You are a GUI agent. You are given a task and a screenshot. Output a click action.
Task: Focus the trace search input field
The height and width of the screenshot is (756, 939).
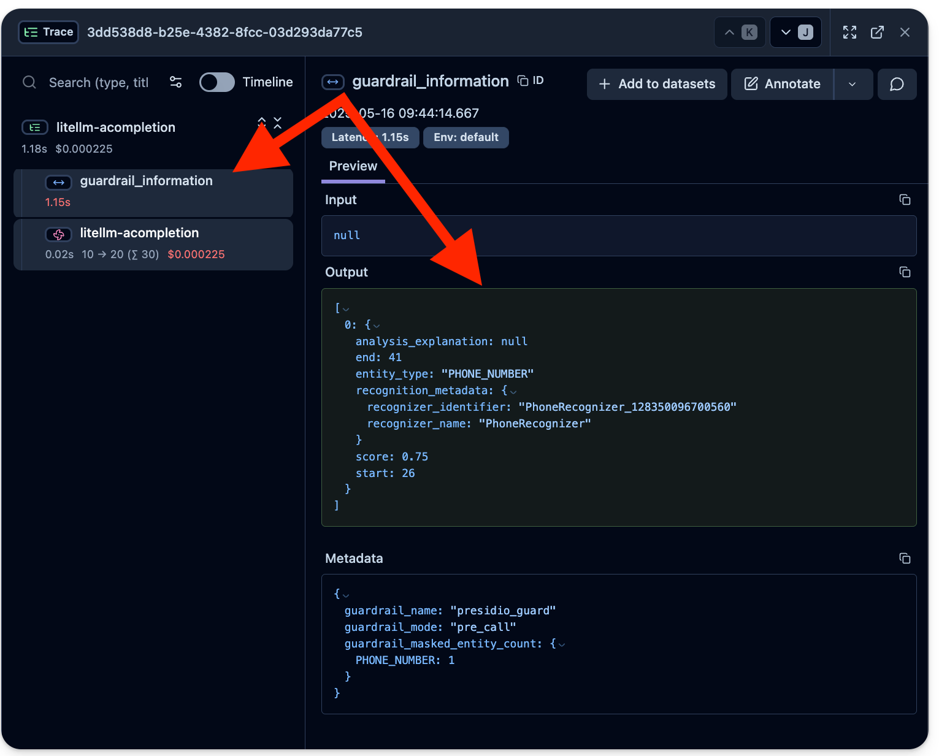[x=98, y=83]
